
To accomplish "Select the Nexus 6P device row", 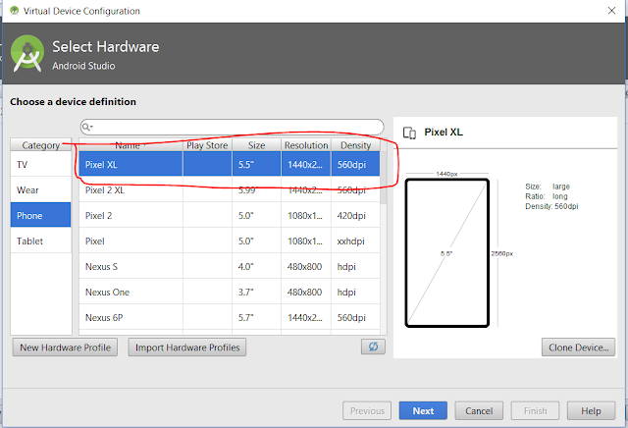I will coord(229,317).
